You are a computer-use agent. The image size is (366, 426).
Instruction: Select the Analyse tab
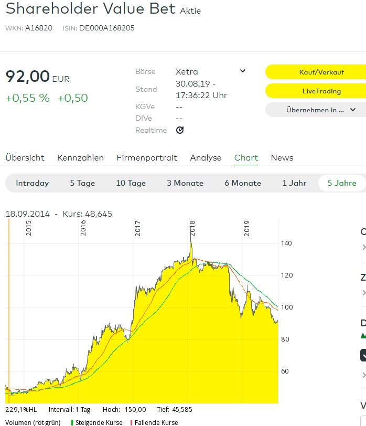206,158
